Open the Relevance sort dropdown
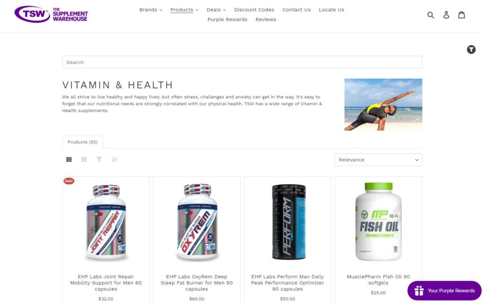Viewport: 483px width, 303px height. [378, 160]
